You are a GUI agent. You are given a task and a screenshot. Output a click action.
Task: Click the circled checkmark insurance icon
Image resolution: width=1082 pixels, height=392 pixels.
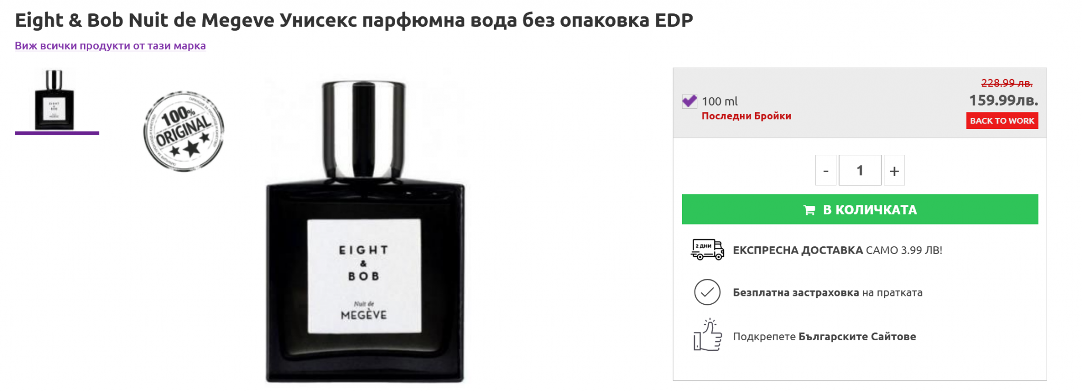[707, 292]
